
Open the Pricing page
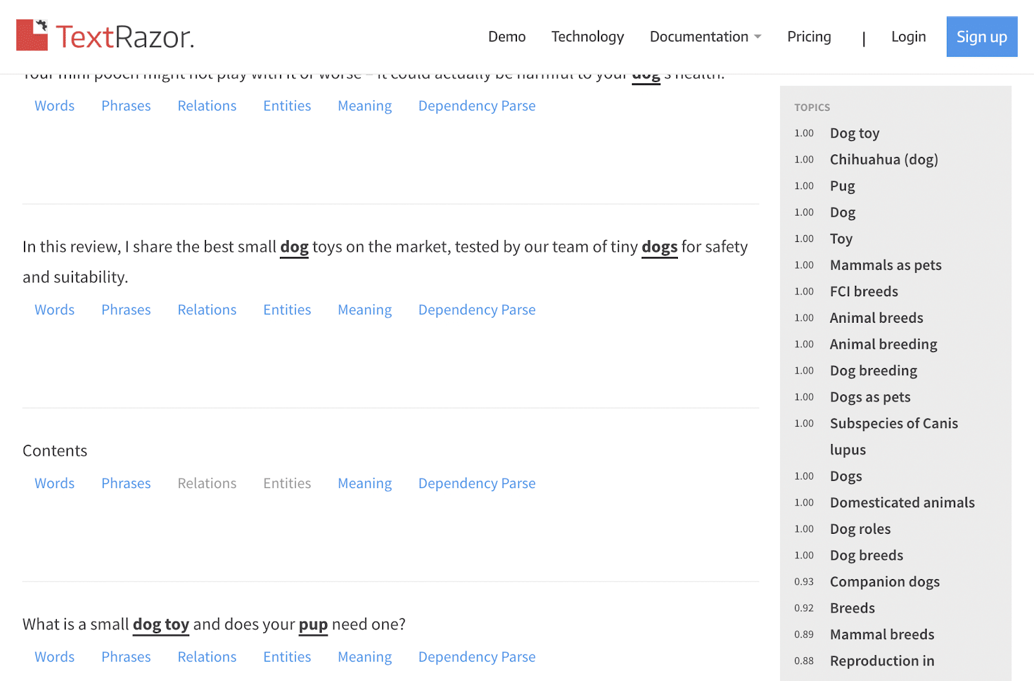[808, 37]
